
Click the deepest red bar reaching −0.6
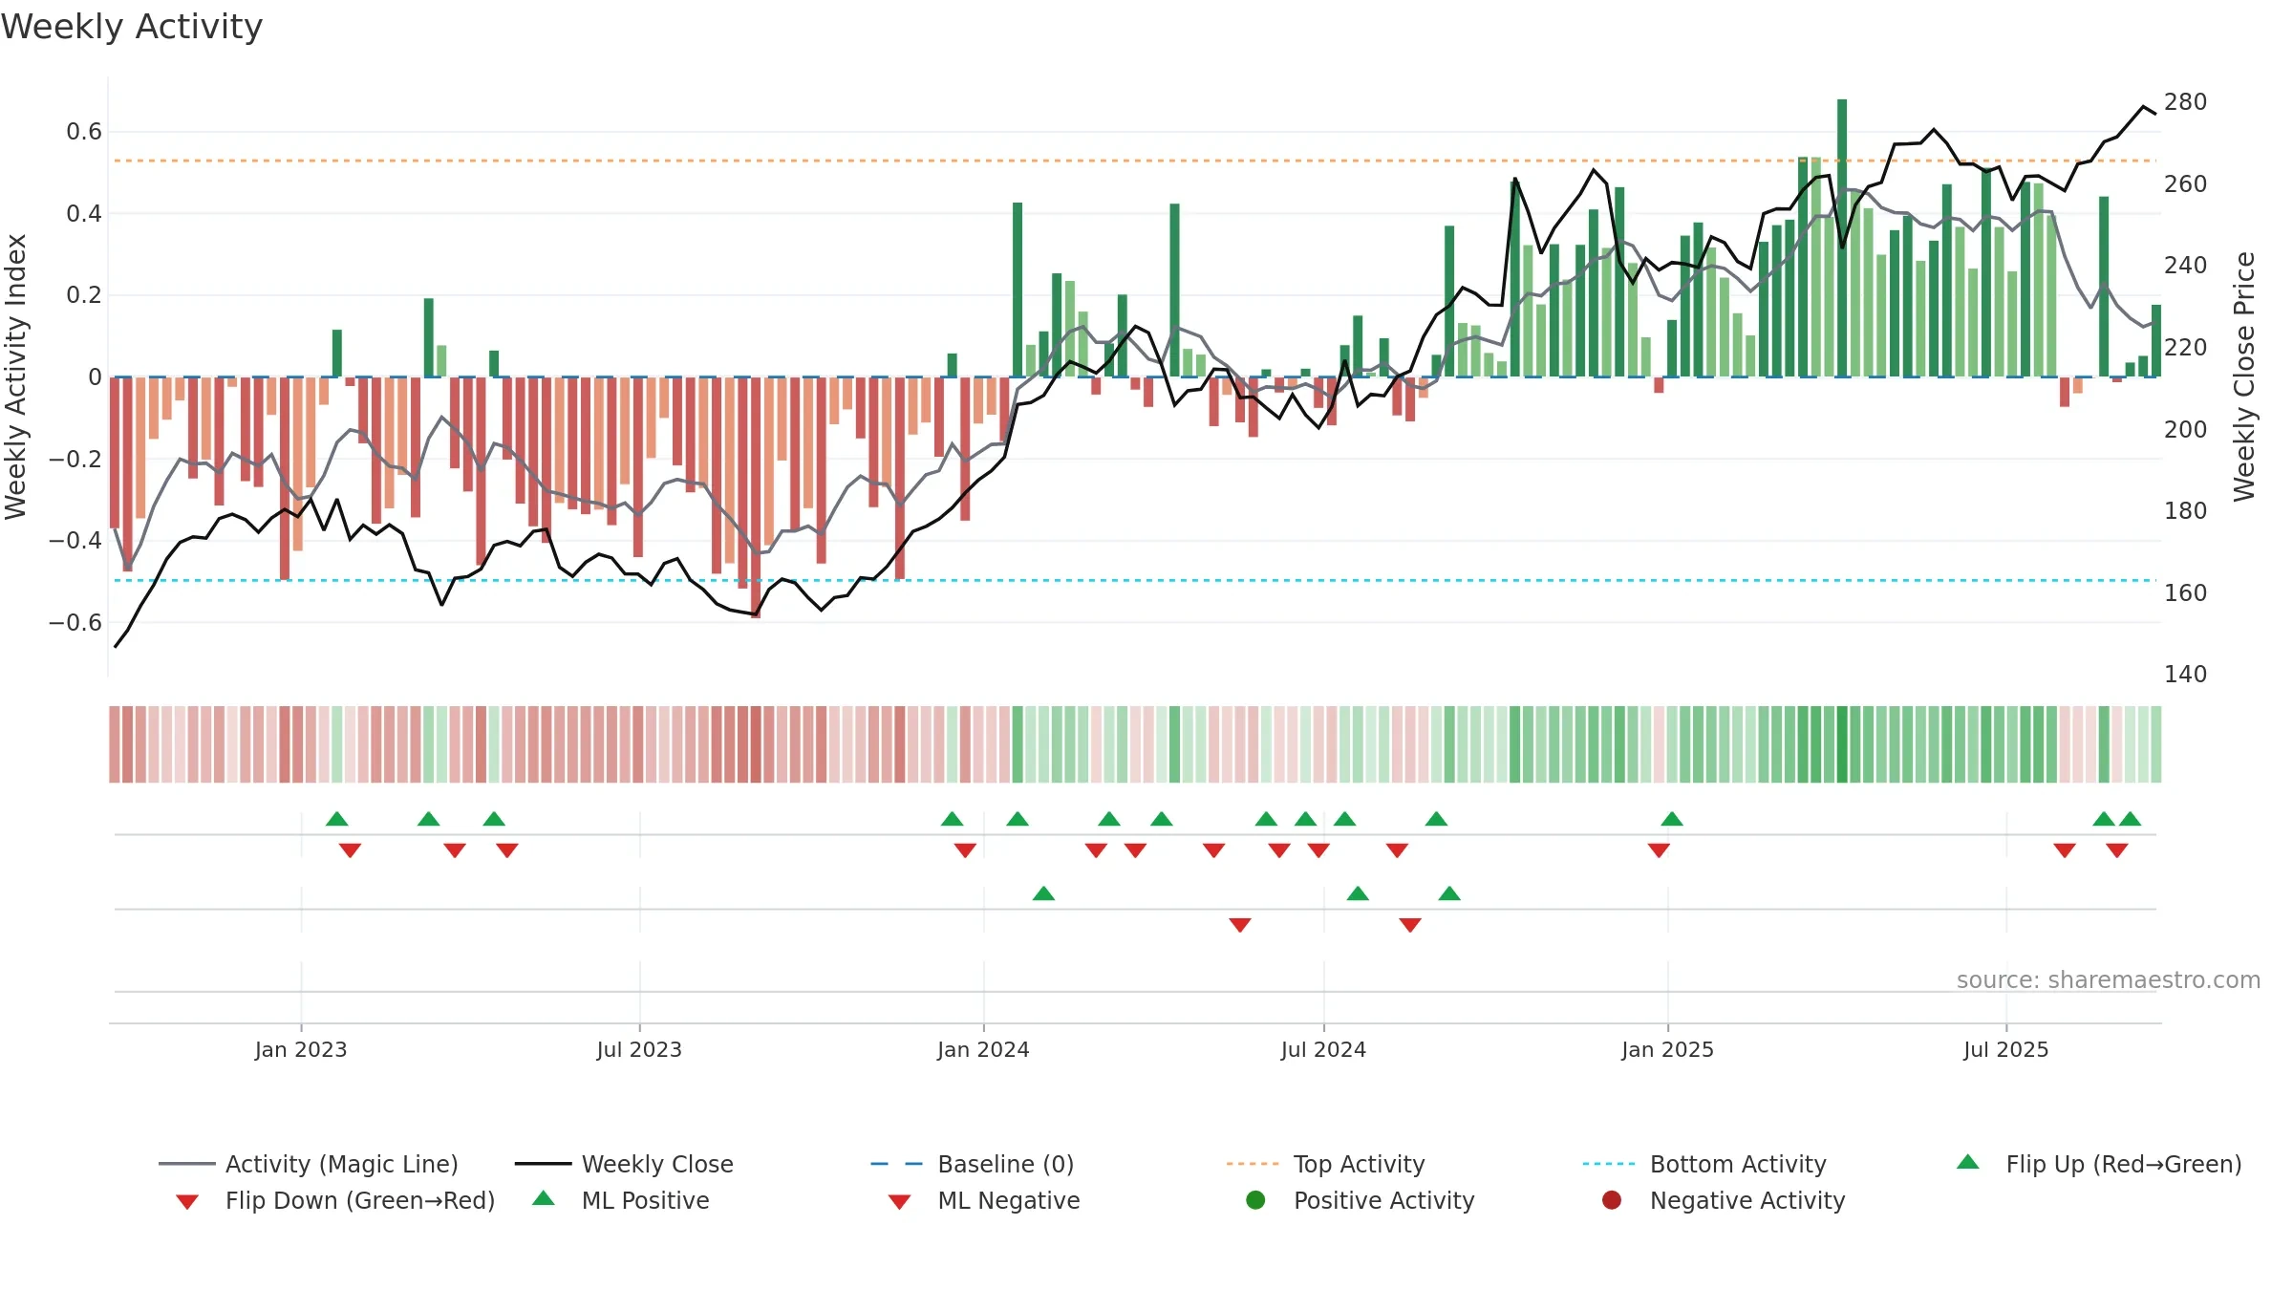[756, 497]
